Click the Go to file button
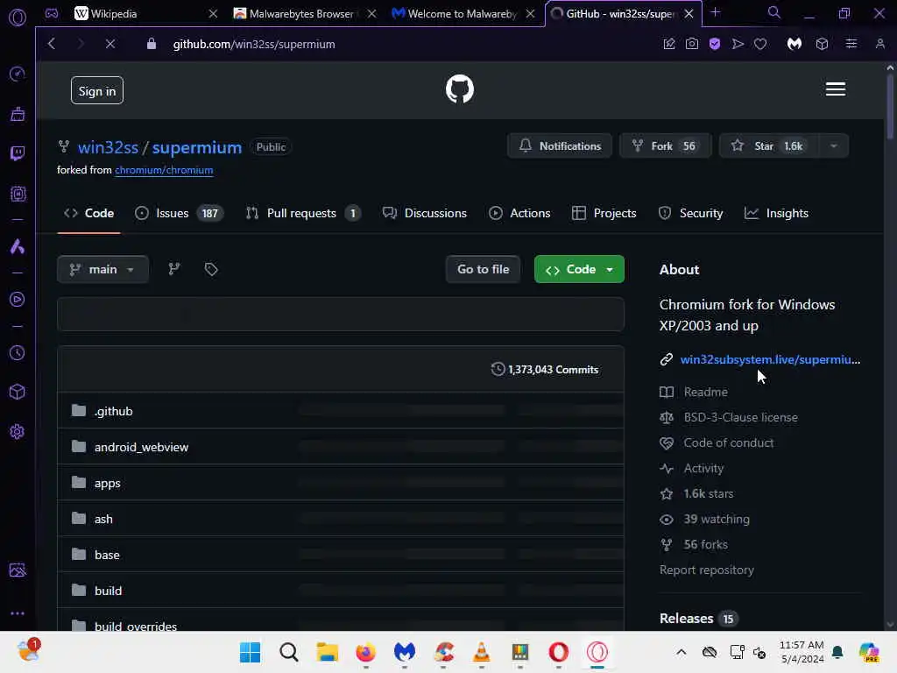897x673 pixels. coord(483,269)
